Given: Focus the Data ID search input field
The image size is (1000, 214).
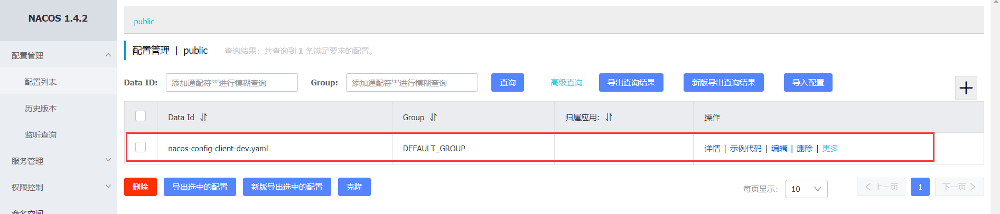Looking at the screenshot, I should click(232, 83).
